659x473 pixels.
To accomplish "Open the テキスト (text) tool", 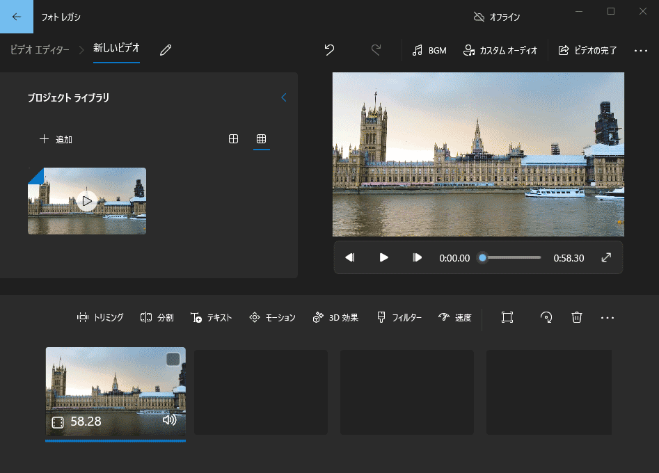I will click(212, 317).
